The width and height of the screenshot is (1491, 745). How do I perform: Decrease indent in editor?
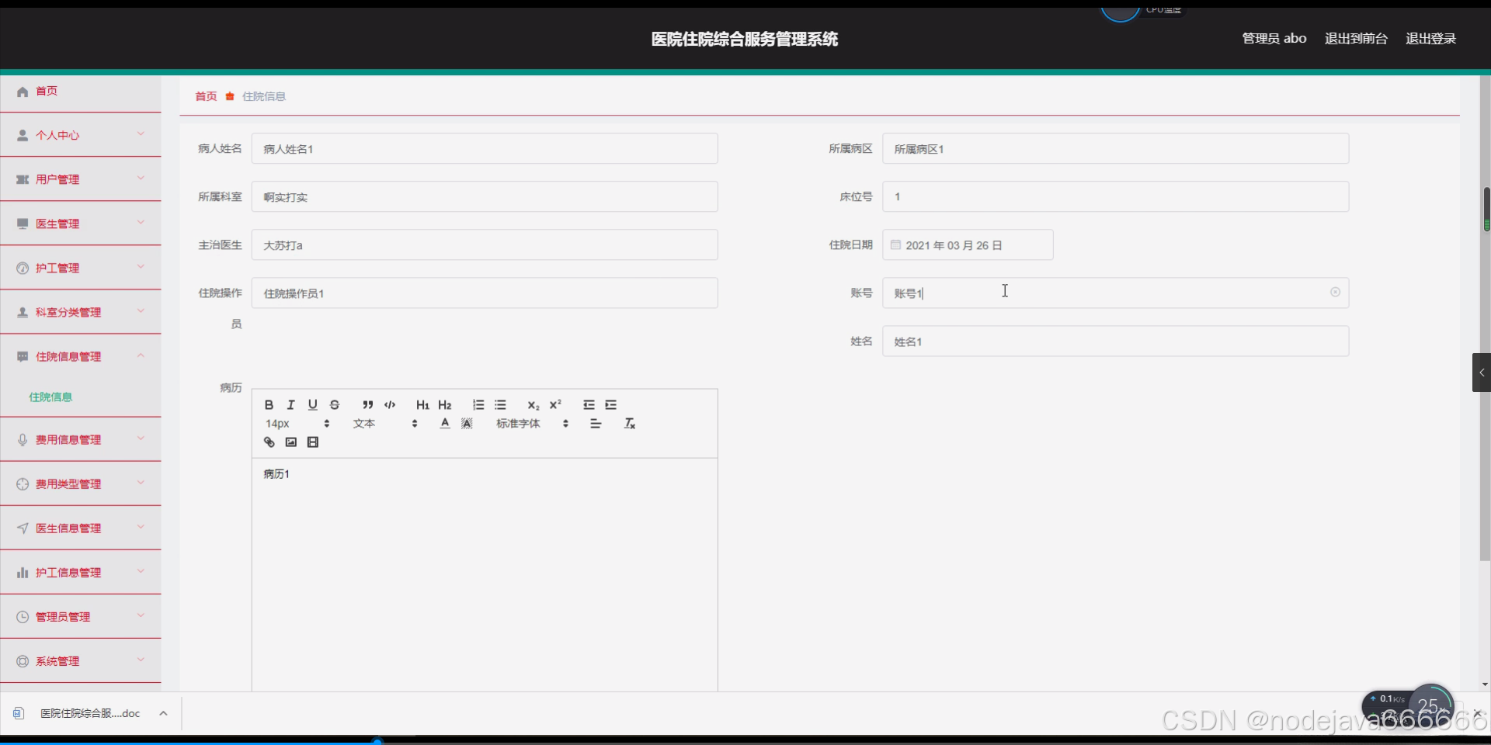pos(589,405)
